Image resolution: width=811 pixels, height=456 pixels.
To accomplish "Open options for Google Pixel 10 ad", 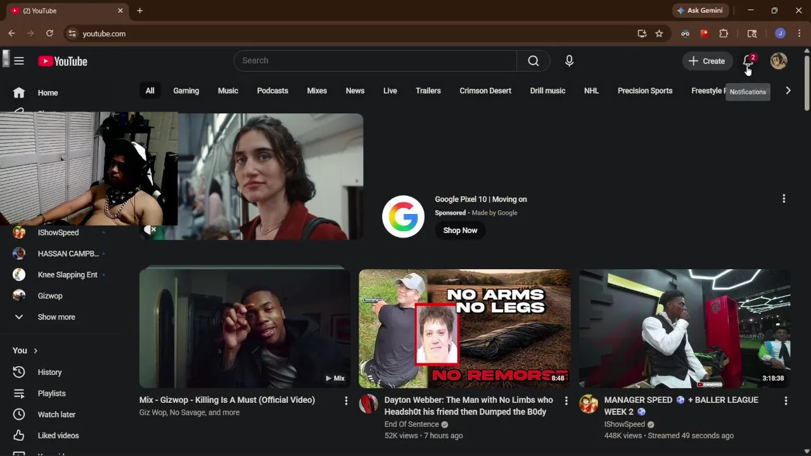I will point(784,199).
